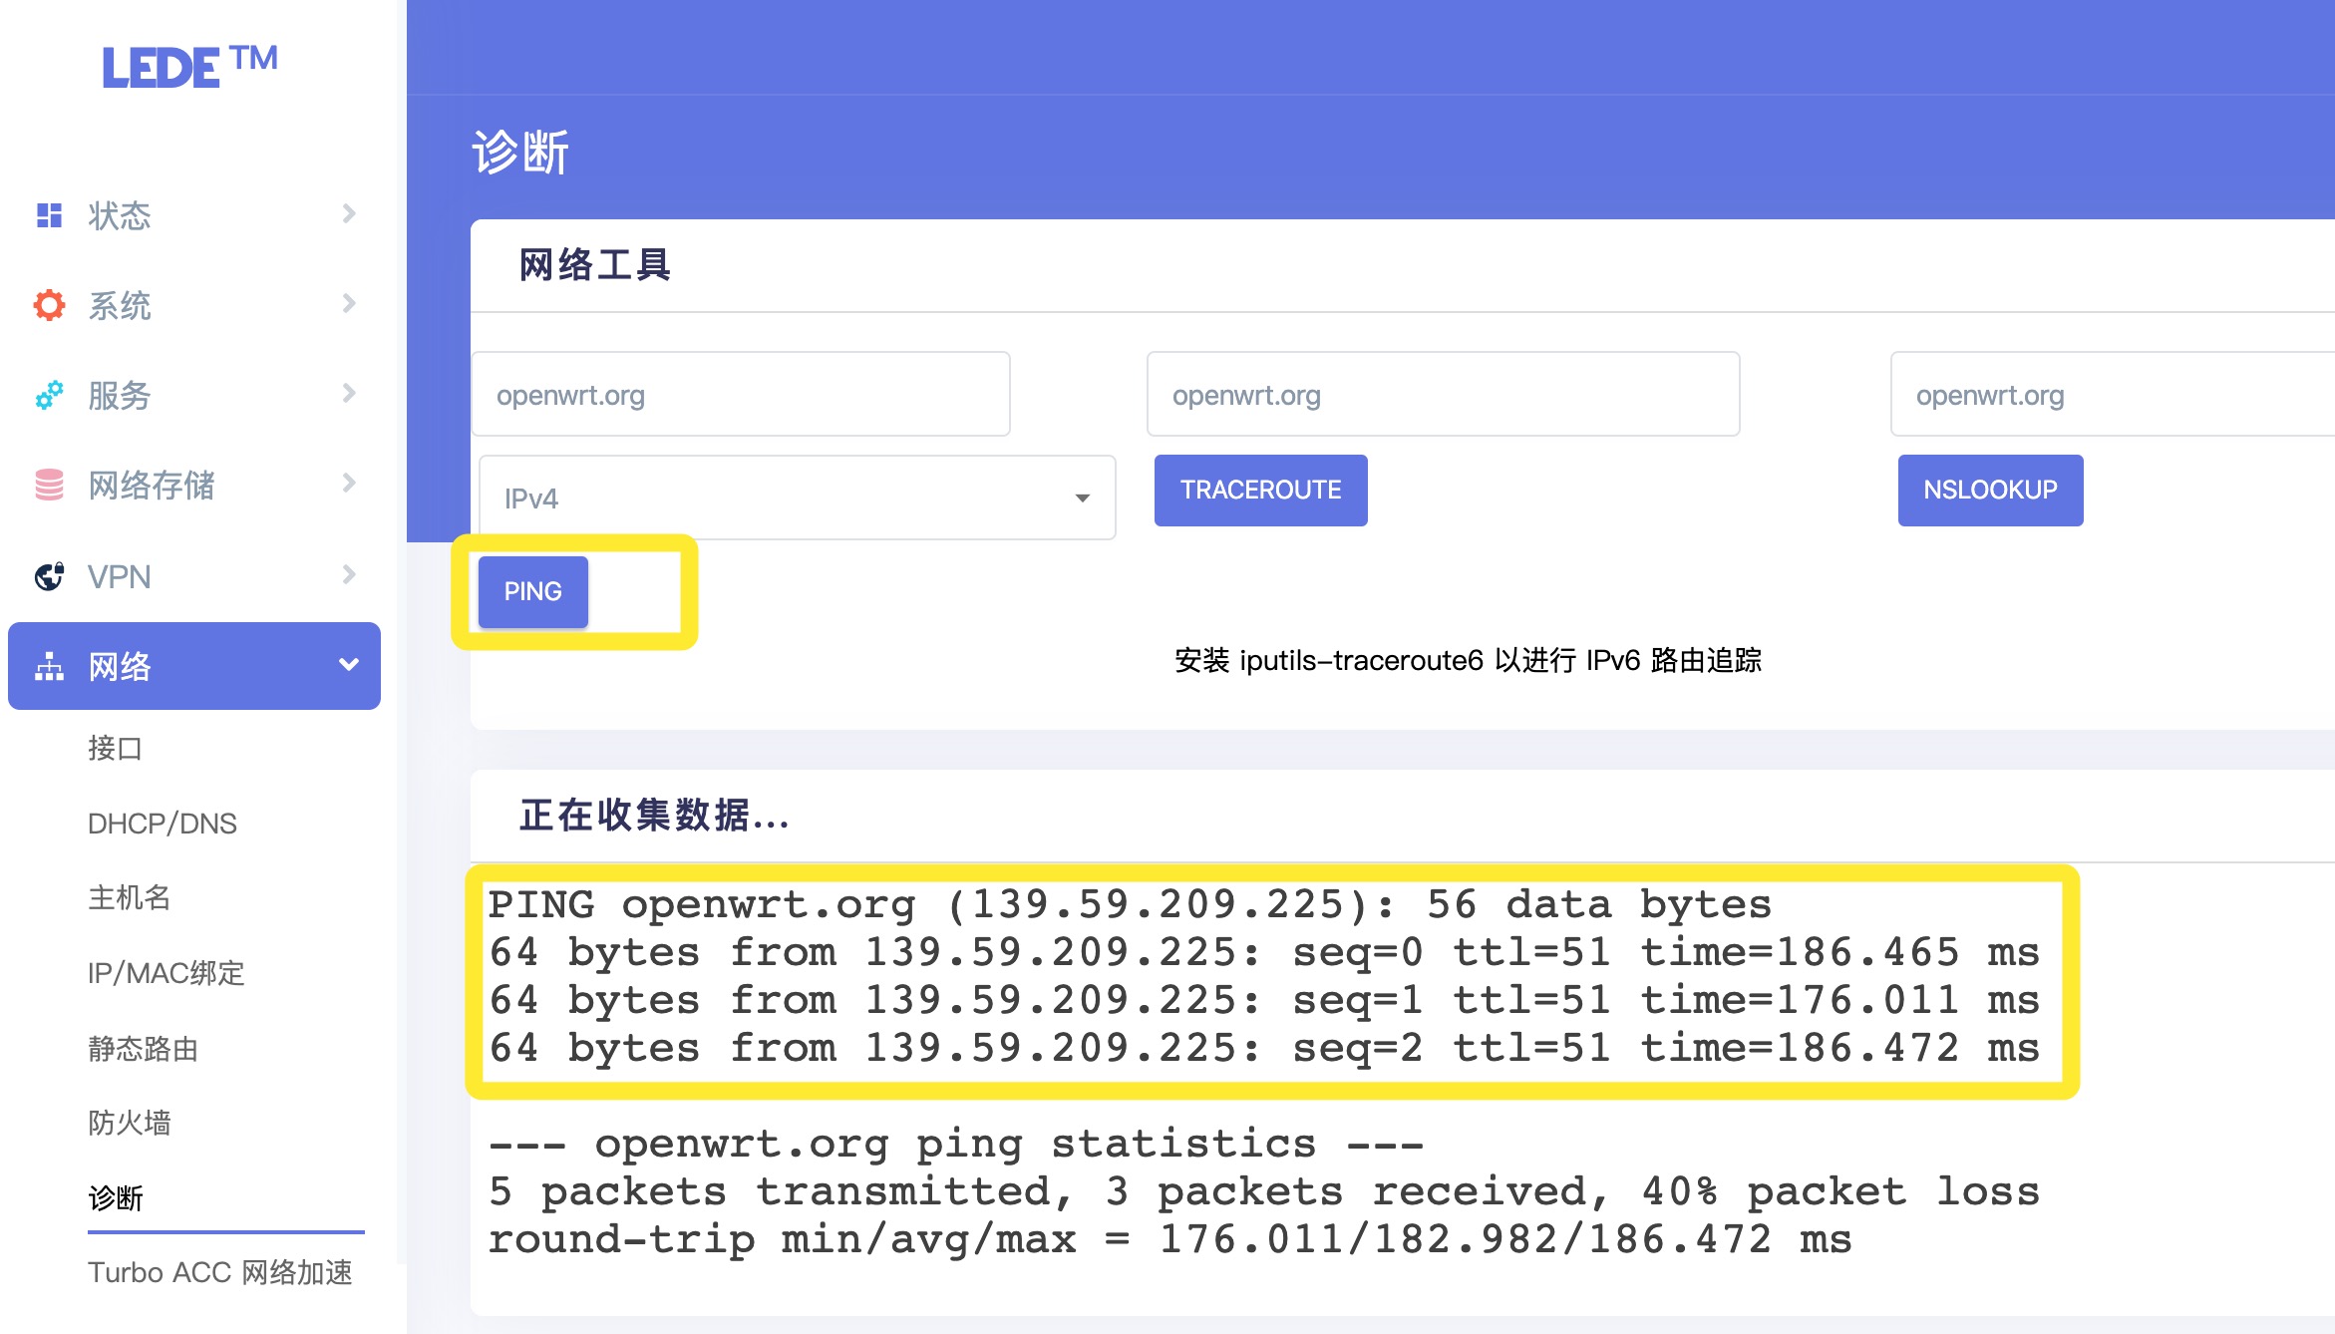Expand the VPN menu chevron
This screenshot has width=2335, height=1334.
tap(349, 574)
